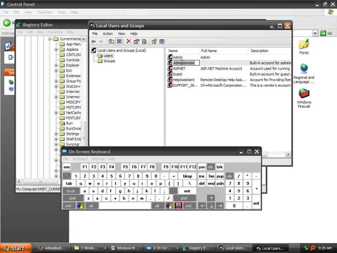Click the Help toolbar icon

(154, 42)
